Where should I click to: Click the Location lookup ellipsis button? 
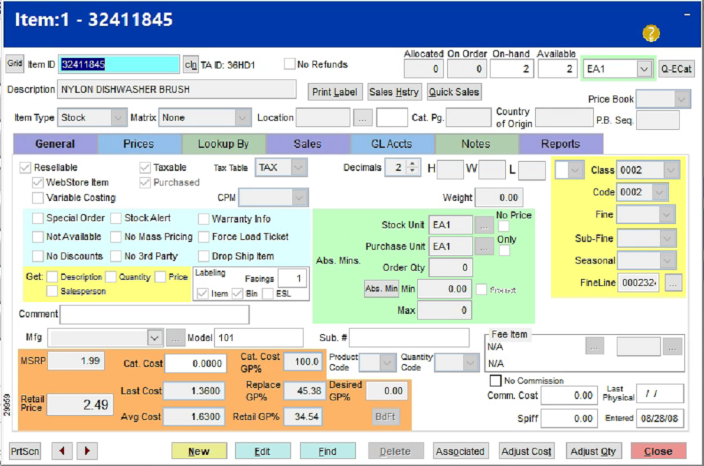pos(361,118)
